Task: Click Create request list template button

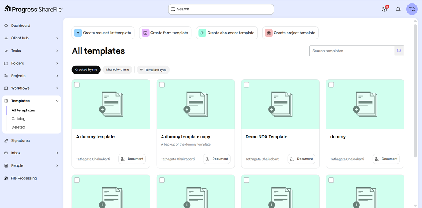Action: click(103, 33)
